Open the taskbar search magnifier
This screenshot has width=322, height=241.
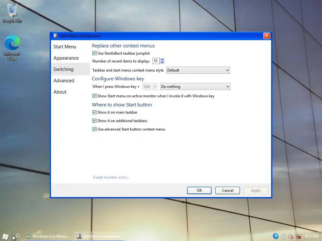[x=18, y=236]
